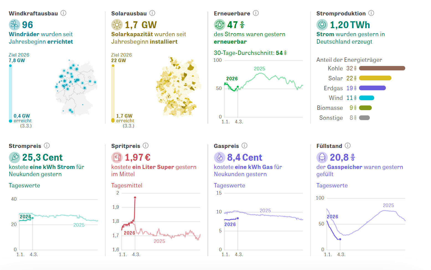Click the fuel pump icon
The image size is (431, 270).
(x=117, y=157)
